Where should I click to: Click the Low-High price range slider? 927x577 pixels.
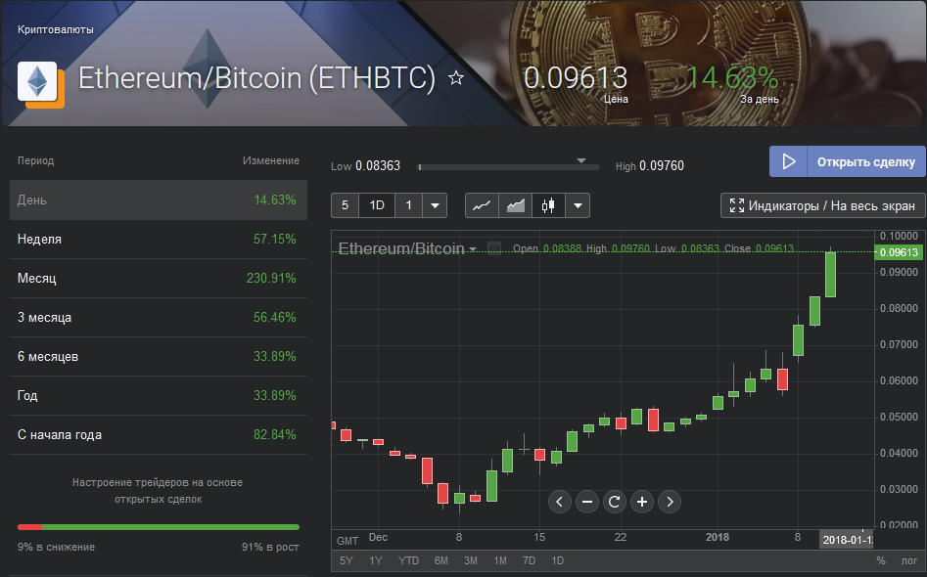[508, 166]
